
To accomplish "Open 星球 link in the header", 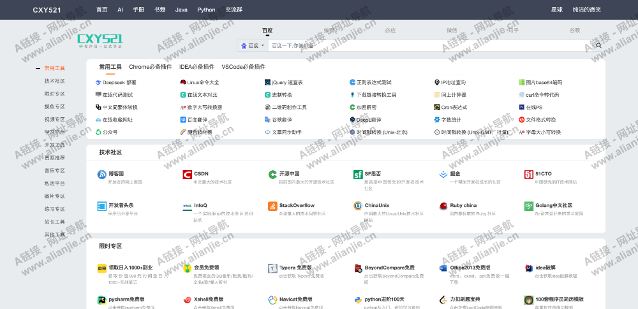I will 557,10.
